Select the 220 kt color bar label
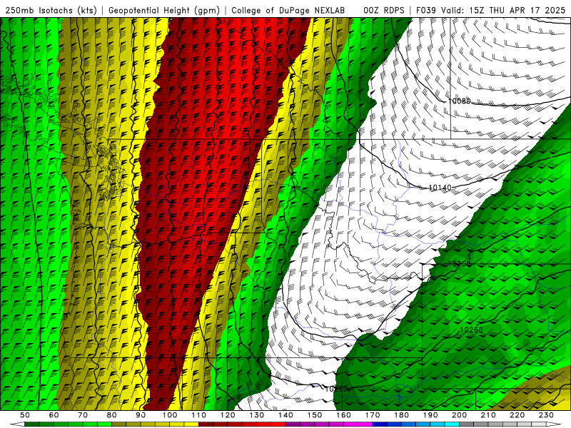Screen dimensions: 571x428 pyautogui.click(x=517, y=415)
